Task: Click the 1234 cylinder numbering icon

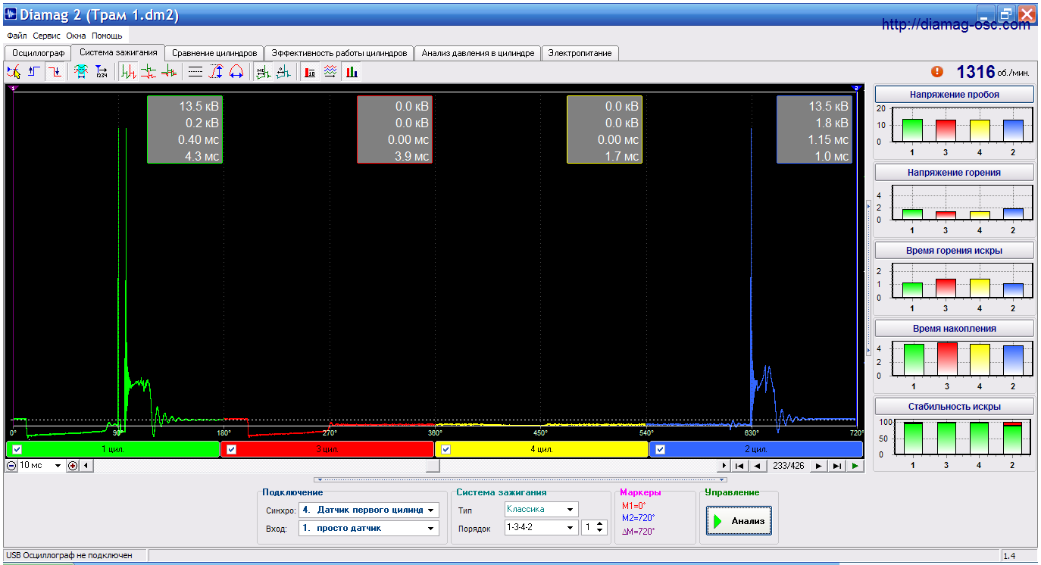Action: coord(101,72)
